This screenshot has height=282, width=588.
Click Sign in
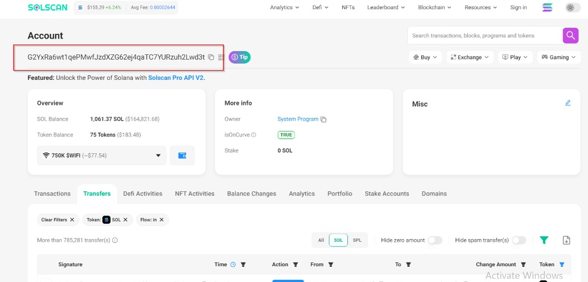pos(518,8)
